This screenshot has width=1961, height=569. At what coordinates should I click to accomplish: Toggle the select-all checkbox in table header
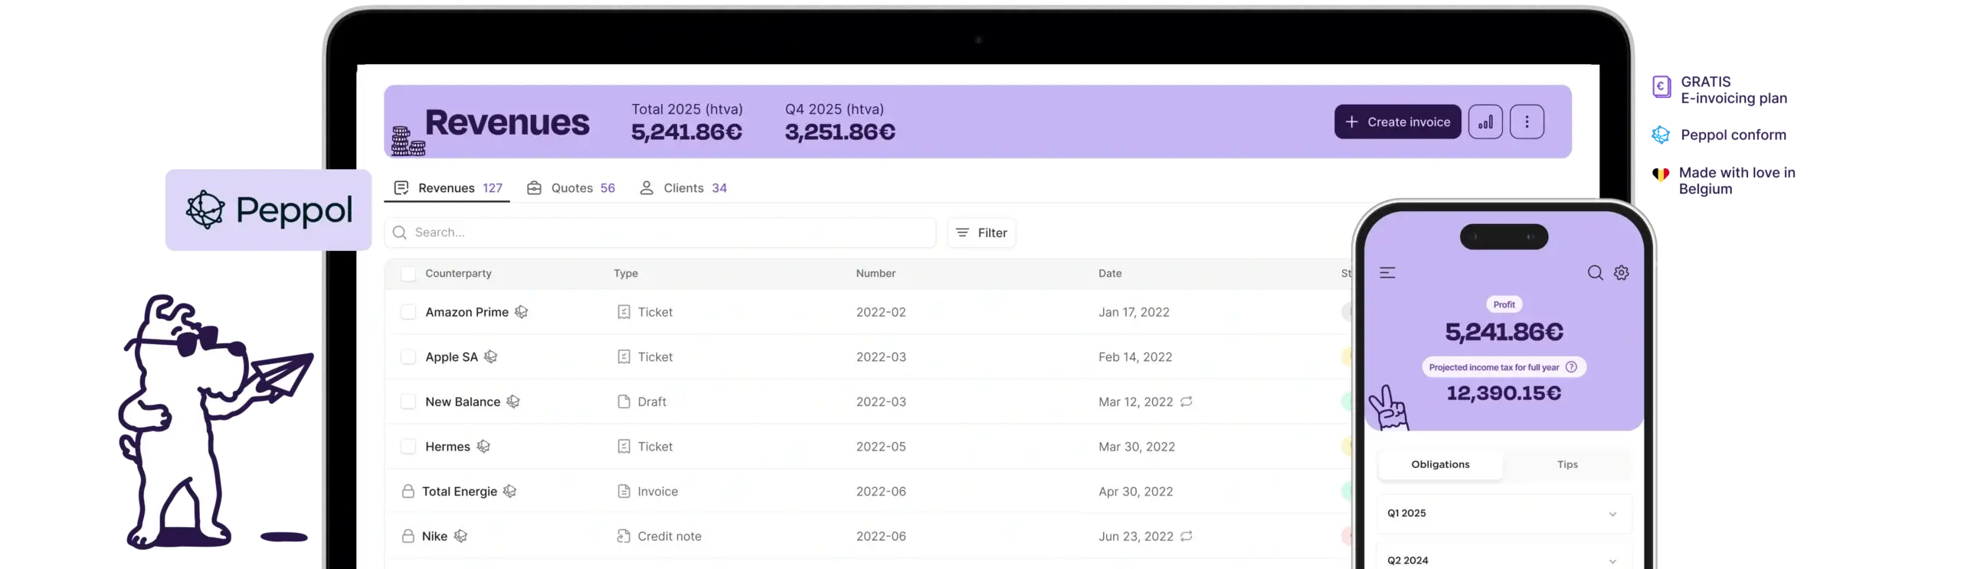(x=408, y=274)
